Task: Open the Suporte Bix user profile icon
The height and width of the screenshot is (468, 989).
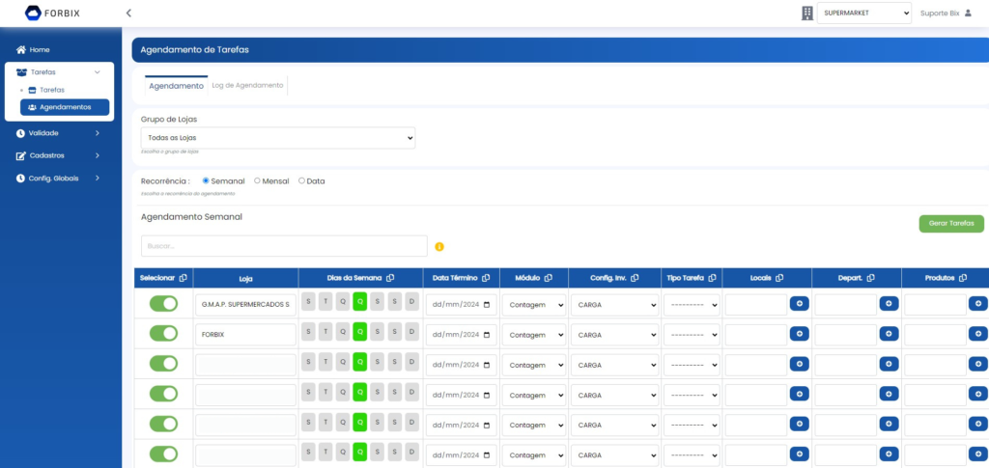Action: [x=968, y=13]
